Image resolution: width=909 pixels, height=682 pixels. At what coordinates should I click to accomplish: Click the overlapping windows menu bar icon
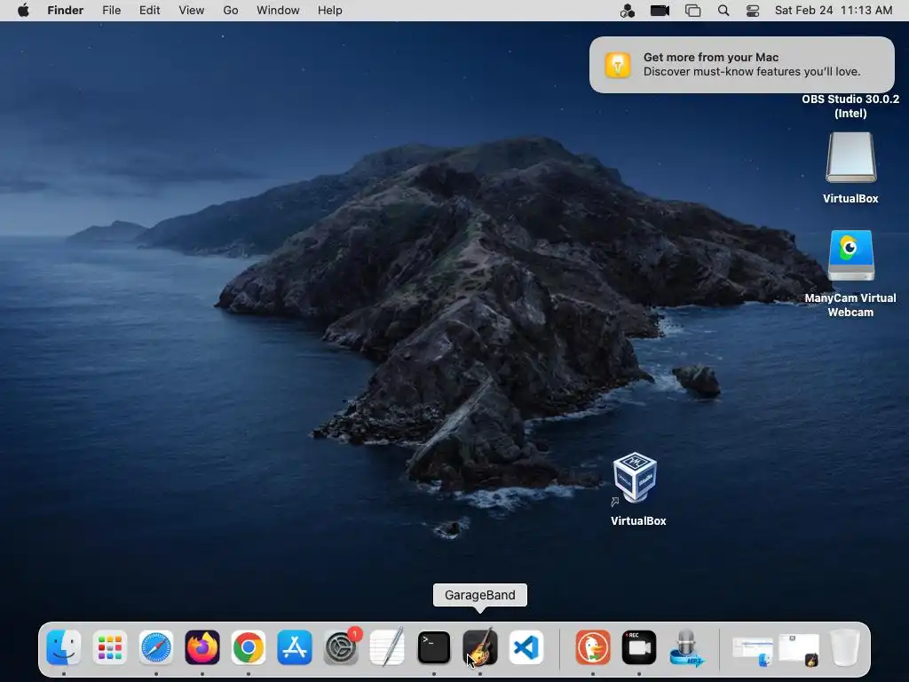coord(692,11)
